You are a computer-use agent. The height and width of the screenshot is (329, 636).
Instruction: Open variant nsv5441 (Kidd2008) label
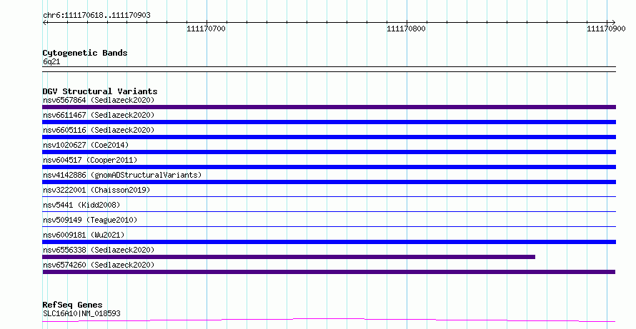click(81, 205)
